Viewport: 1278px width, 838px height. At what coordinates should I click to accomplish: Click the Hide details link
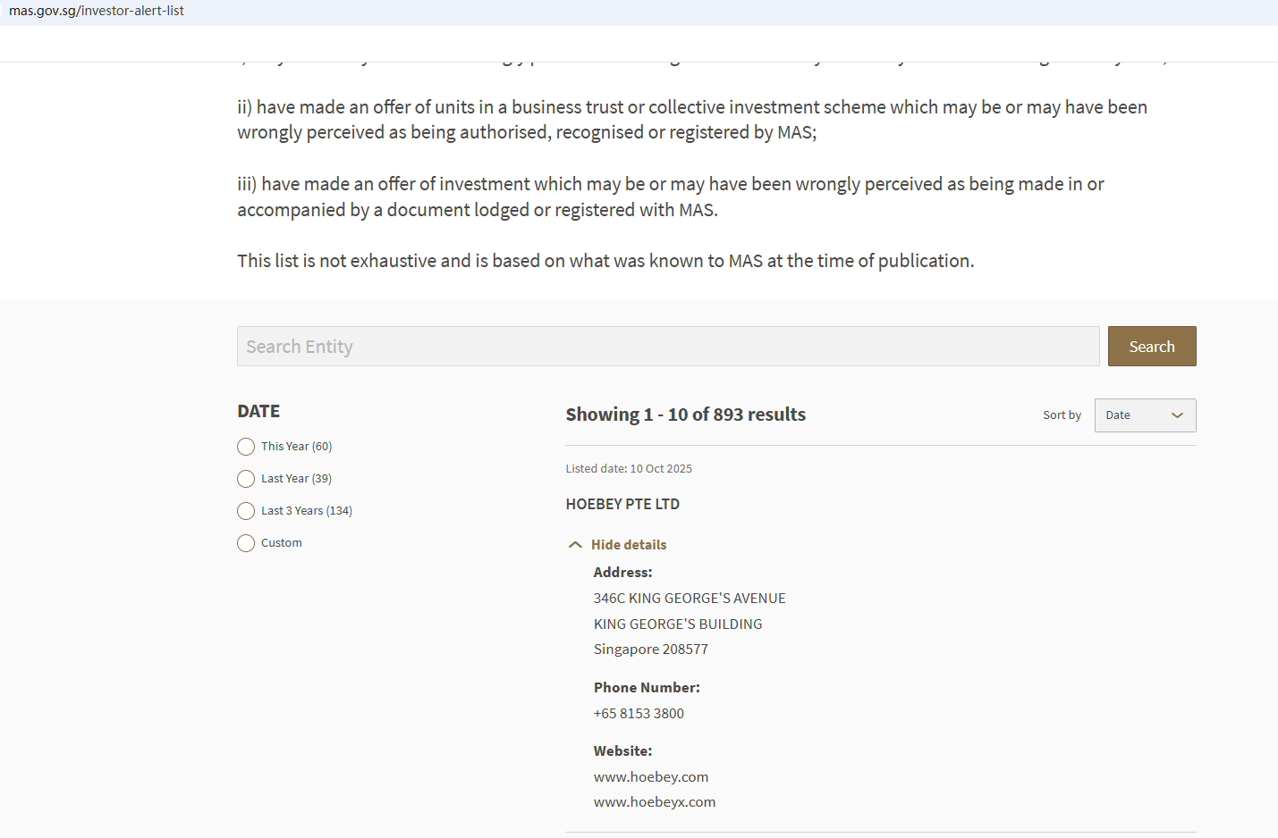coord(628,545)
